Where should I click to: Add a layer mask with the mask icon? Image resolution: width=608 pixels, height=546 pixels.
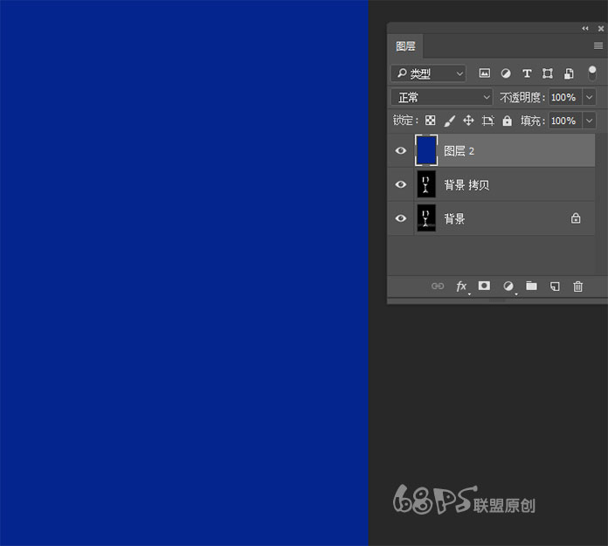tap(485, 287)
